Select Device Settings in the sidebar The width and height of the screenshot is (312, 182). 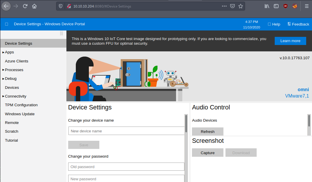click(33, 44)
